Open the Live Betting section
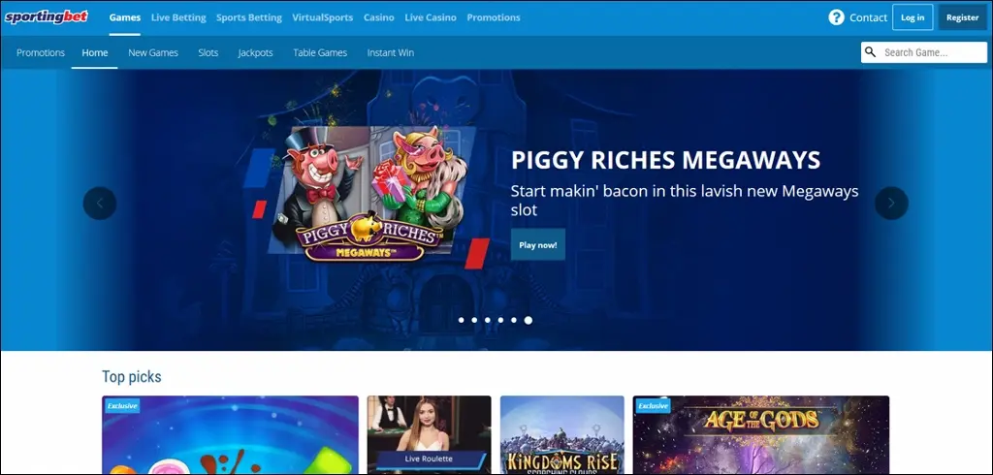Image resolution: width=993 pixels, height=475 pixels. (x=178, y=17)
